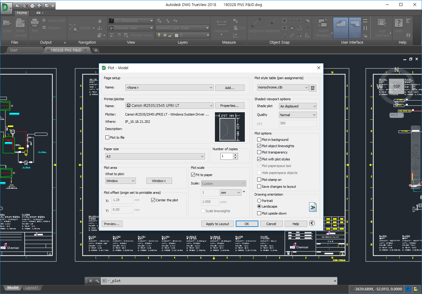Switch to the Home ribbon tab

tap(22, 13)
